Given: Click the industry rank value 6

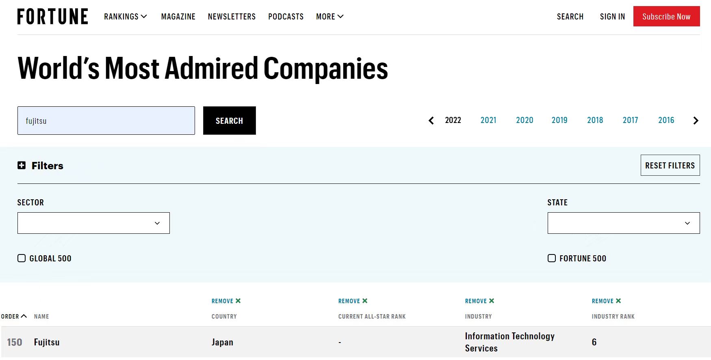Looking at the screenshot, I should [594, 342].
